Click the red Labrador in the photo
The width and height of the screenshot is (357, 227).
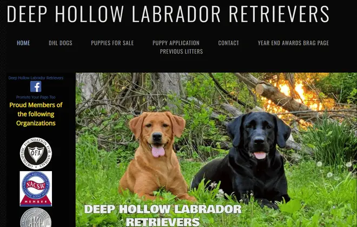pyautogui.click(x=155, y=156)
